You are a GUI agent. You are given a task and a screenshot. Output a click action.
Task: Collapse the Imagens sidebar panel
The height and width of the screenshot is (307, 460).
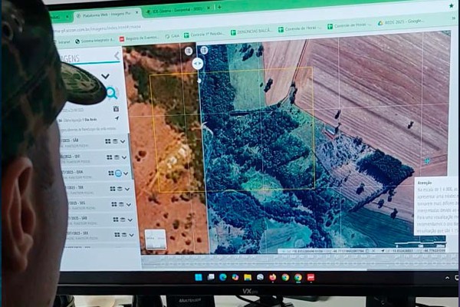click(117, 56)
